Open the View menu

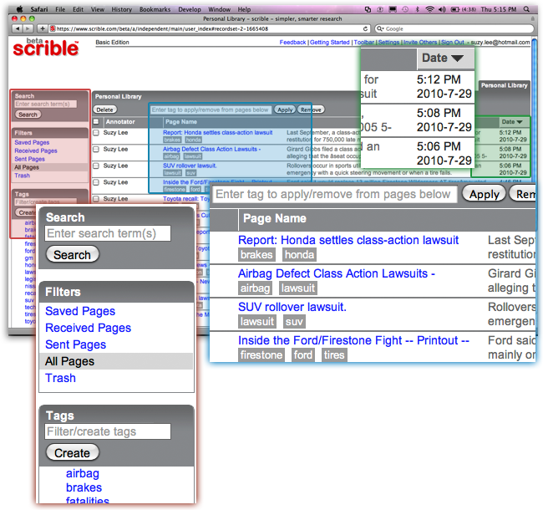pyautogui.click(x=97, y=9)
